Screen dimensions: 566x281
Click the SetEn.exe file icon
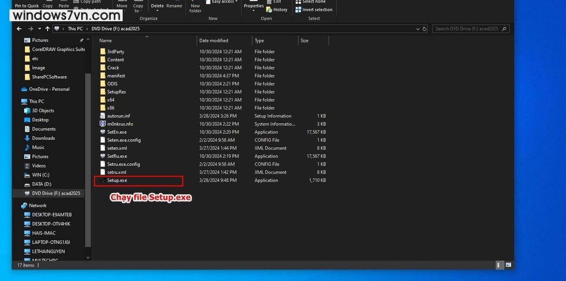tap(103, 132)
